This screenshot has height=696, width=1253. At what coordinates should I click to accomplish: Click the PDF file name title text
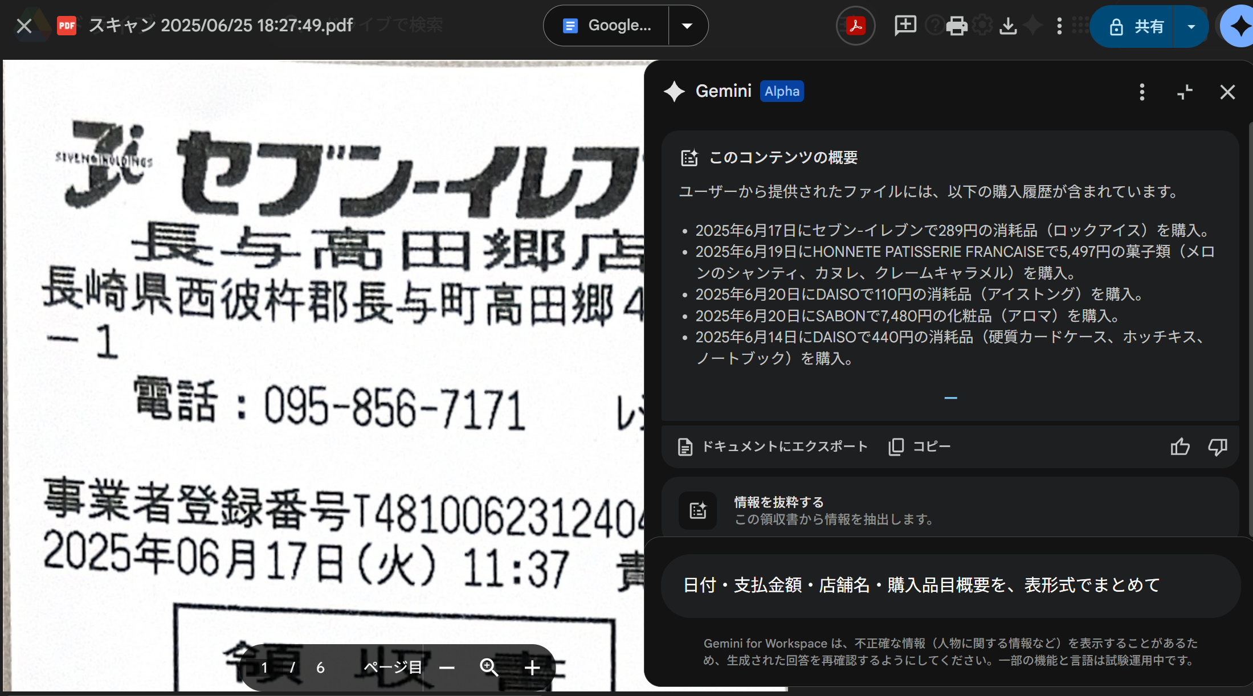221,26
